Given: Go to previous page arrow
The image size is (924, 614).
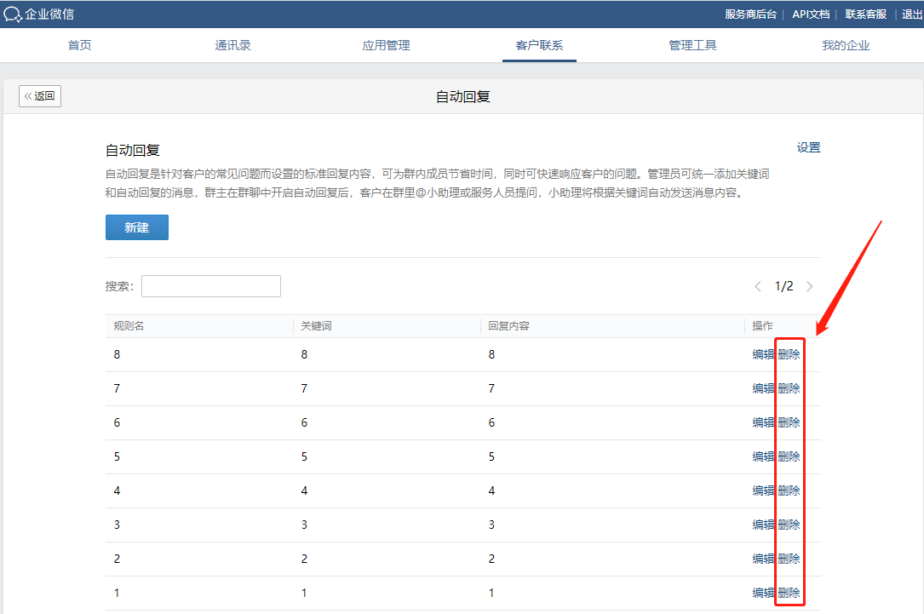Looking at the screenshot, I should pos(758,287).
